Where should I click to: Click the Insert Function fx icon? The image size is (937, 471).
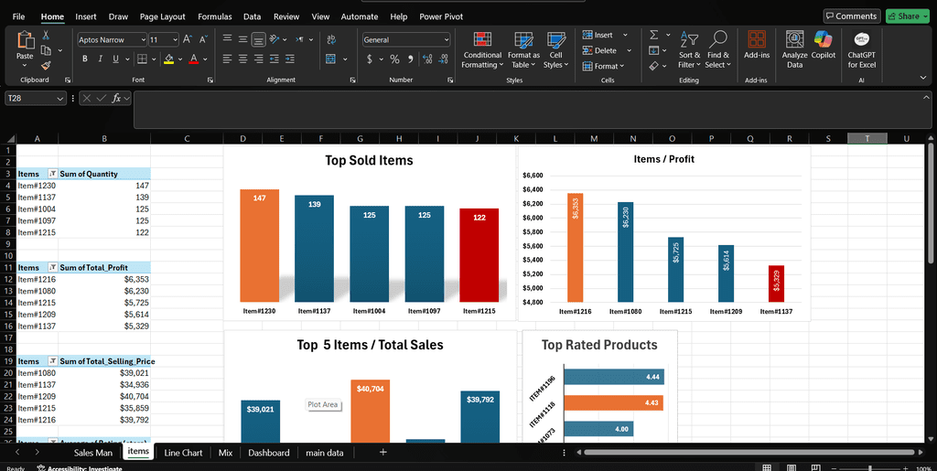[x=116, y=98]
